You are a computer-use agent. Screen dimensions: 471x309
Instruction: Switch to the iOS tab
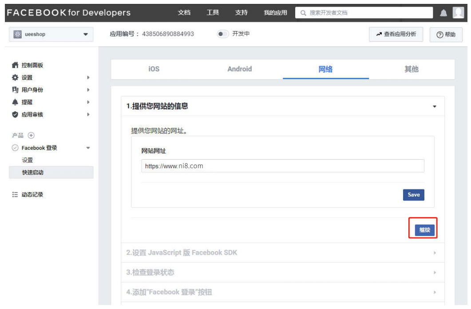[154, 69]
